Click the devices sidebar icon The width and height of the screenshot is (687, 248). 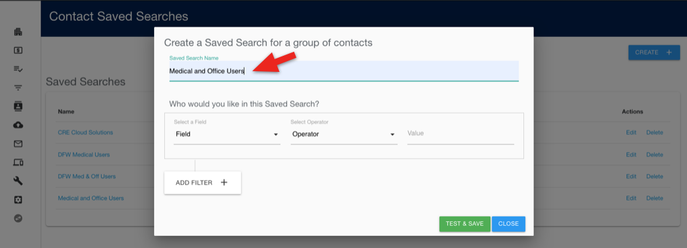[18, 162]
